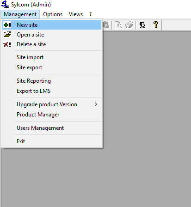Open the Options menu

tap(53, 14)
